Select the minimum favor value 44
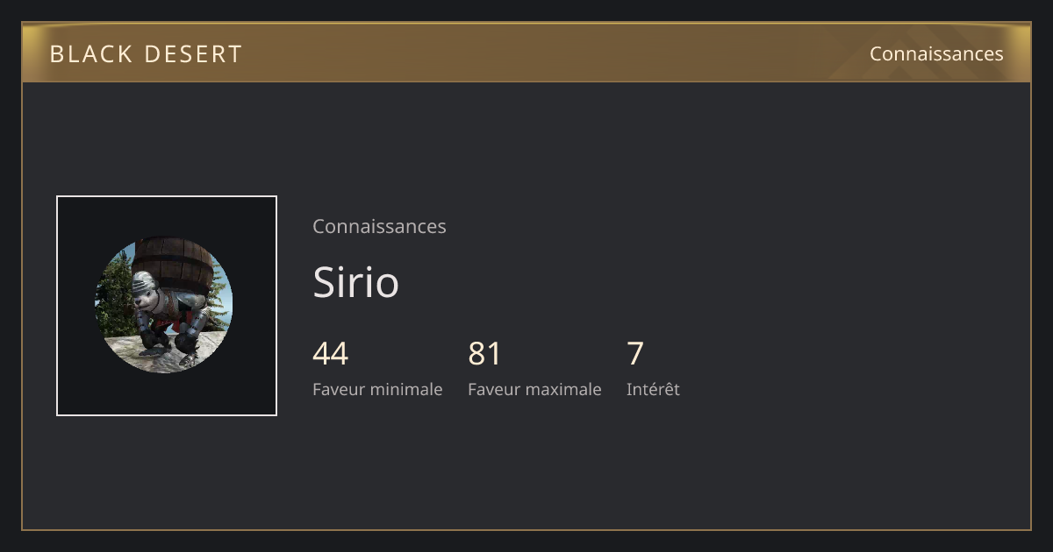The height and width of the screenshot is (552, 1053). pyautogui.click(x=331, y=354)
